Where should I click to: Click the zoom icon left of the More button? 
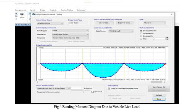(16, 13)
